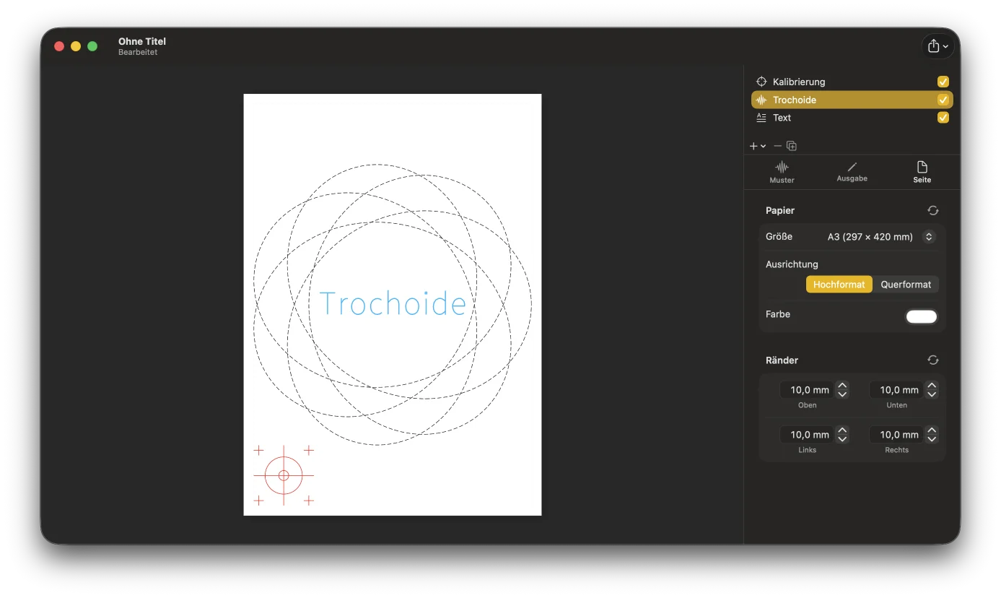Click the Trochoide waveform layer icon
This screenshot has width=1001, height=598.
pyautogui.click(x=761, y=100)
